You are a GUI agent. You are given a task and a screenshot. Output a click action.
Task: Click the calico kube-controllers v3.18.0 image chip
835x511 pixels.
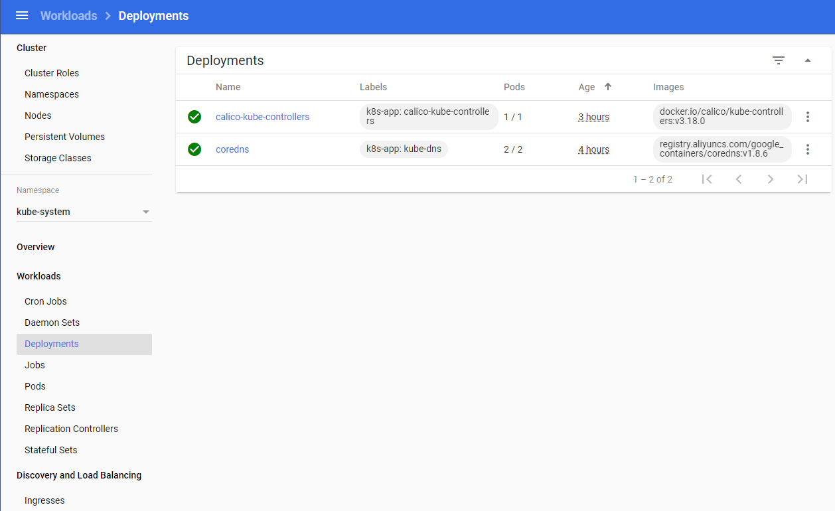coord(722,117)
